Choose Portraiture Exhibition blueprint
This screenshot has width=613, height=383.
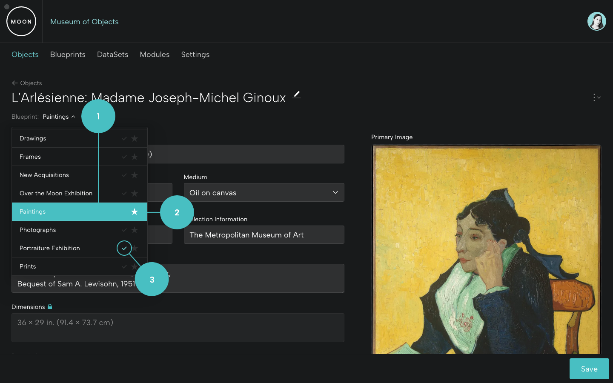(80, 248)
